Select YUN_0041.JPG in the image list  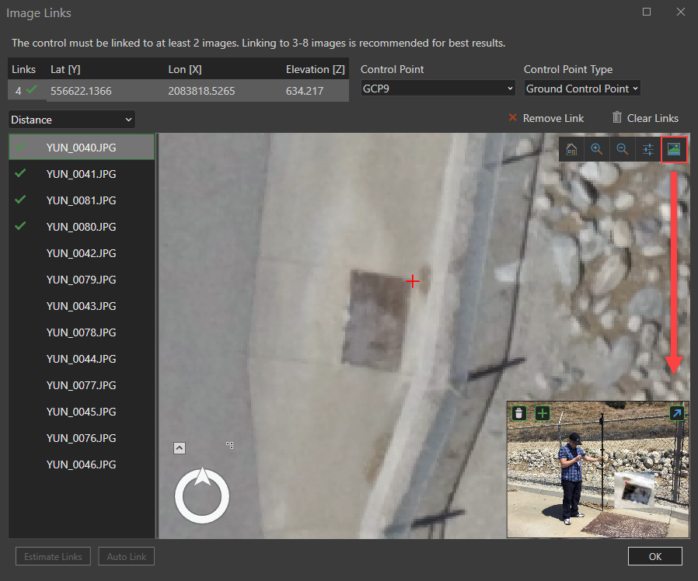tap(81, 174)
